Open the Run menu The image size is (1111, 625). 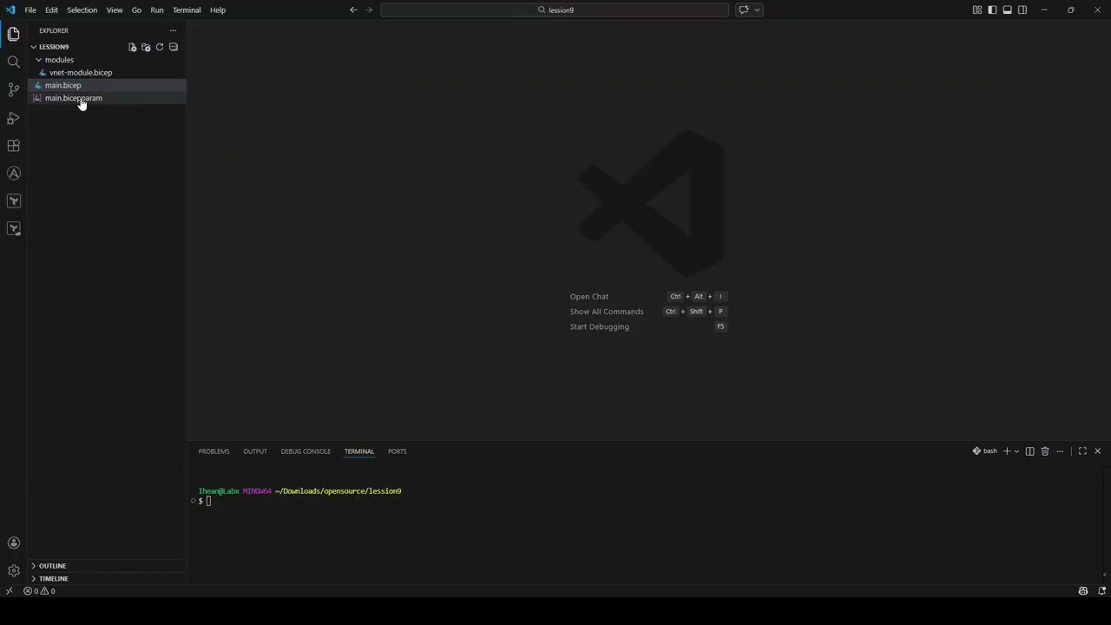point(157,10)
